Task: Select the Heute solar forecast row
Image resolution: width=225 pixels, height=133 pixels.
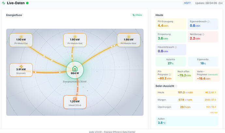Action: 187,92
